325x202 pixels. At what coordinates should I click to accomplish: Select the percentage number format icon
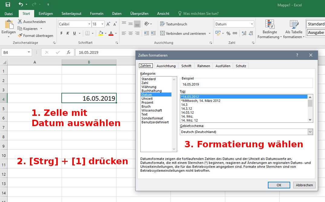(228, 33)
